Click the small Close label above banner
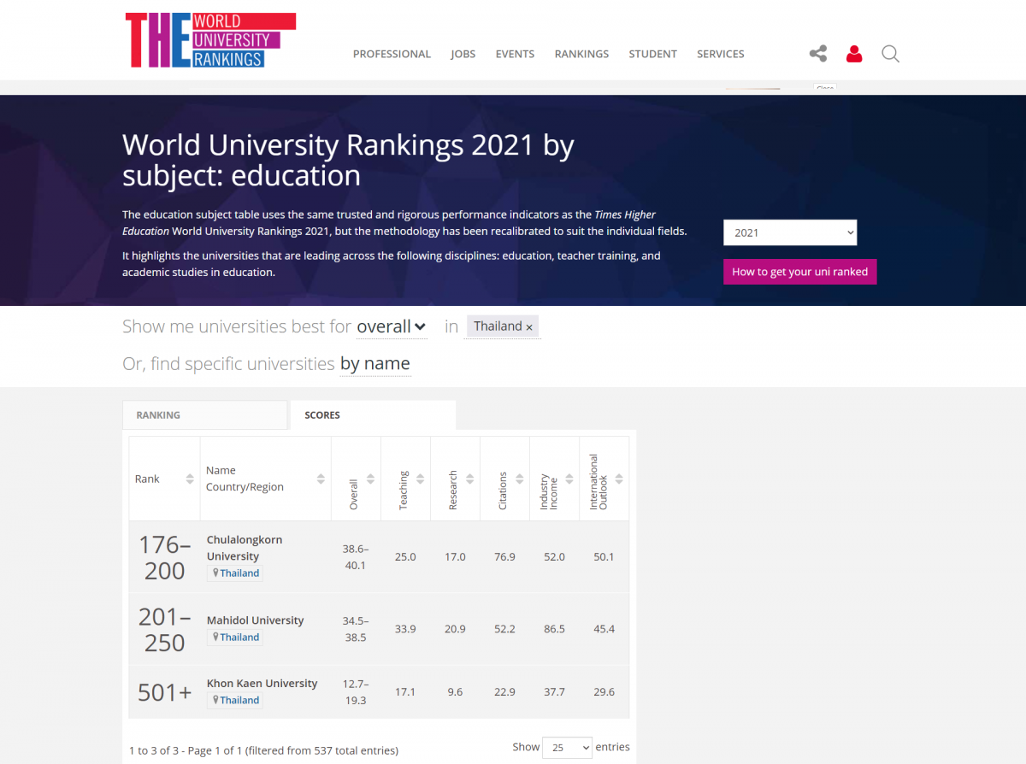Screen dimensions: 1026x764 (825, 88)
